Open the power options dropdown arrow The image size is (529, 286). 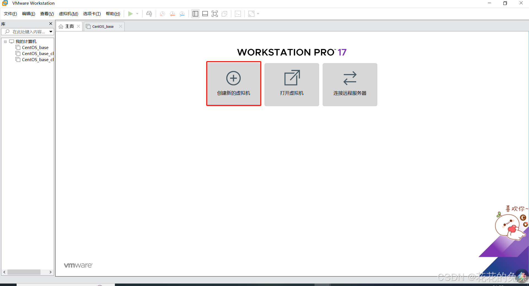click(137, 14)
